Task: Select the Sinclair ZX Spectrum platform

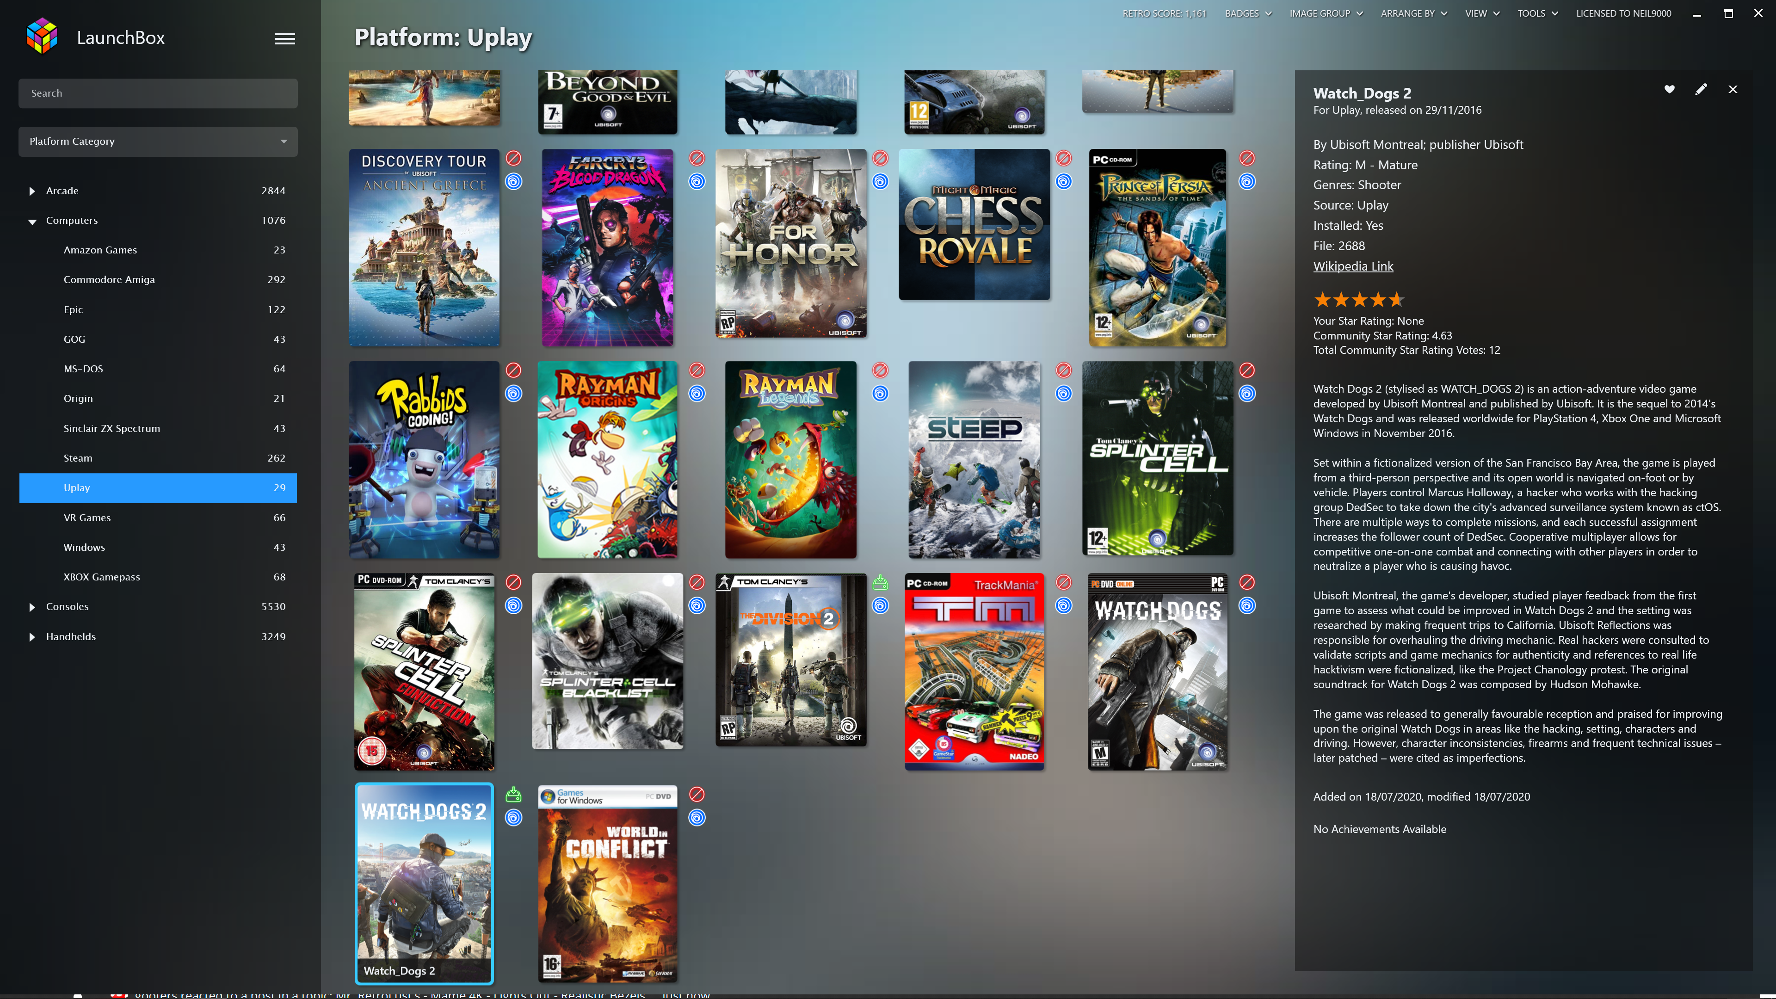Action: (158, 428)
